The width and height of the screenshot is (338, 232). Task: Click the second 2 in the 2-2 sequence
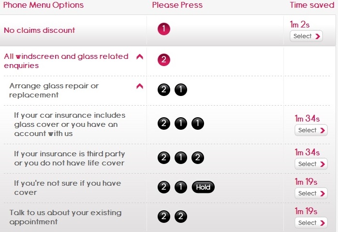(x=181, y=217)
